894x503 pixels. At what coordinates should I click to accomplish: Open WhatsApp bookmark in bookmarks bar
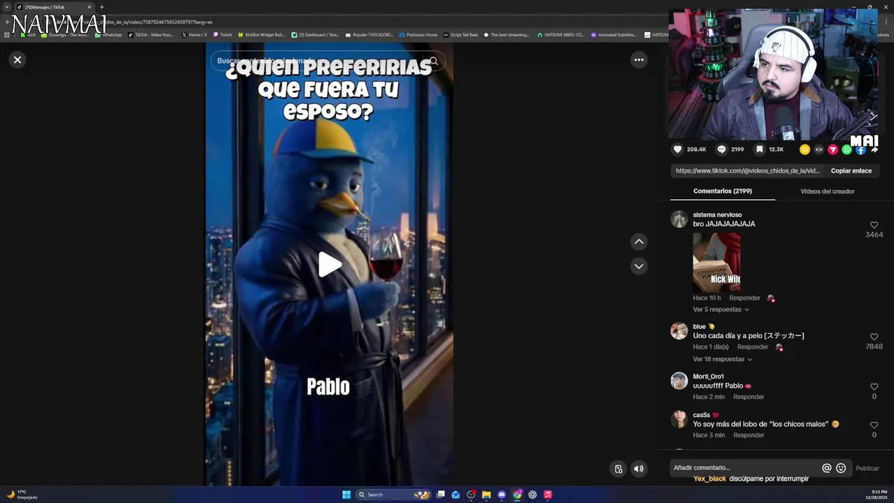point(108,35)
